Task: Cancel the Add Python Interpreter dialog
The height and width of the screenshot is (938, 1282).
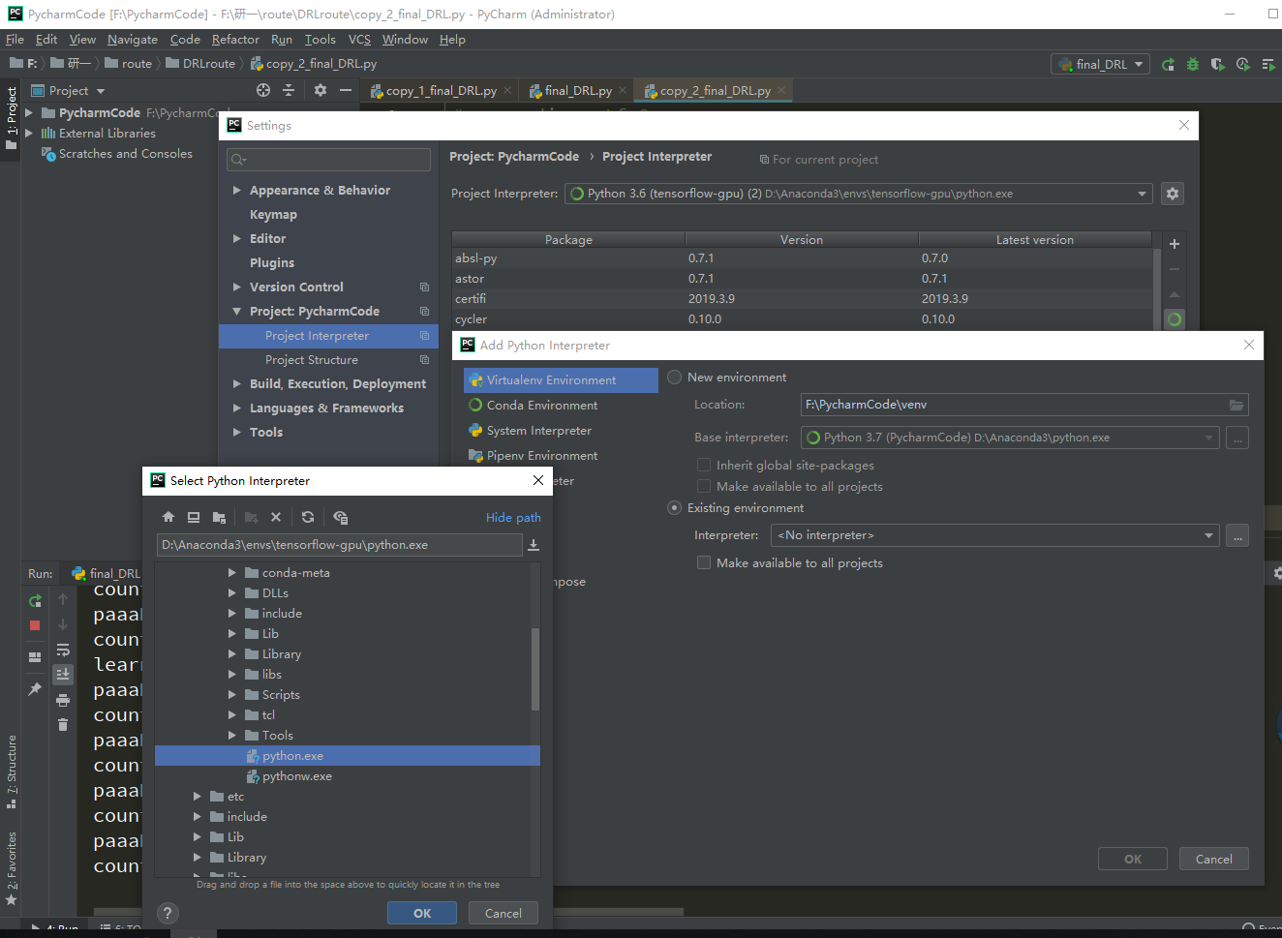Action: 1214,859
